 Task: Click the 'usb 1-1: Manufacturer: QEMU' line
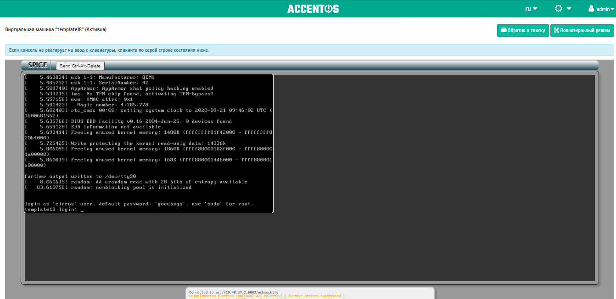click(x=90, y=78)
